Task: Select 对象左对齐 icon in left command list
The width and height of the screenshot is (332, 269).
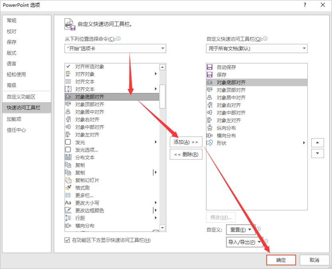Action: pos(68,135)
